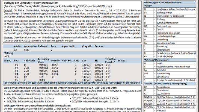Click legend entry "Sonstige Serviceleistungen (z. B. Flex-Rate)"
The height and width of the screenshot is (112, 199).
pyautogui.click(x=176, y=80)
